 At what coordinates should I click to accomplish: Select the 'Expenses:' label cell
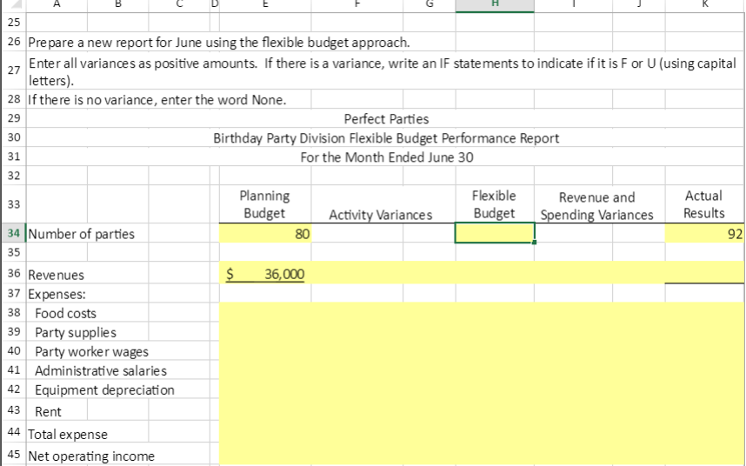coord(57,294)
